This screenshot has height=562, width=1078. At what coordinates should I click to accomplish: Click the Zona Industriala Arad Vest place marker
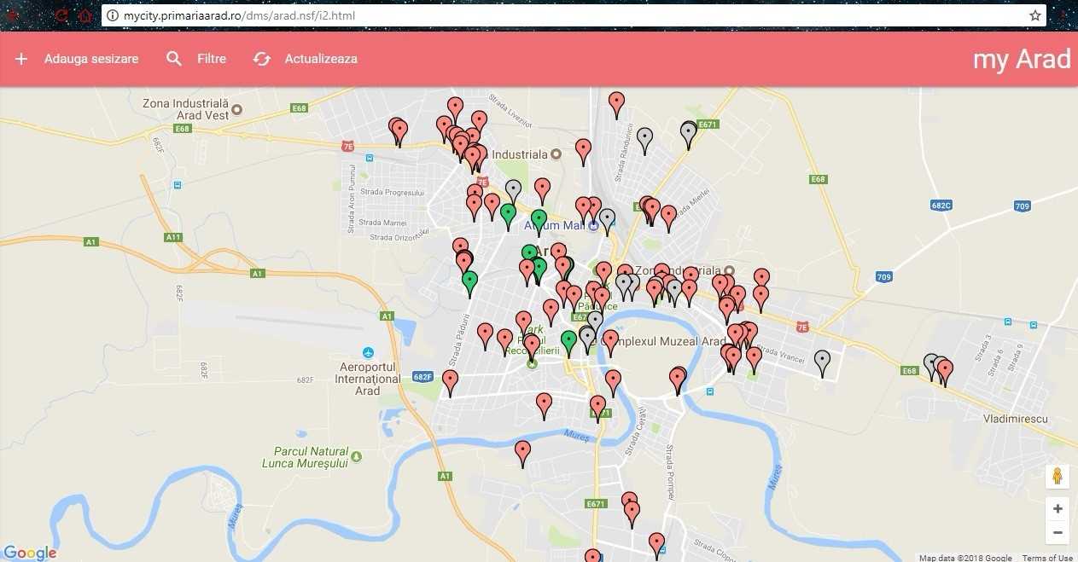(237, 109)
